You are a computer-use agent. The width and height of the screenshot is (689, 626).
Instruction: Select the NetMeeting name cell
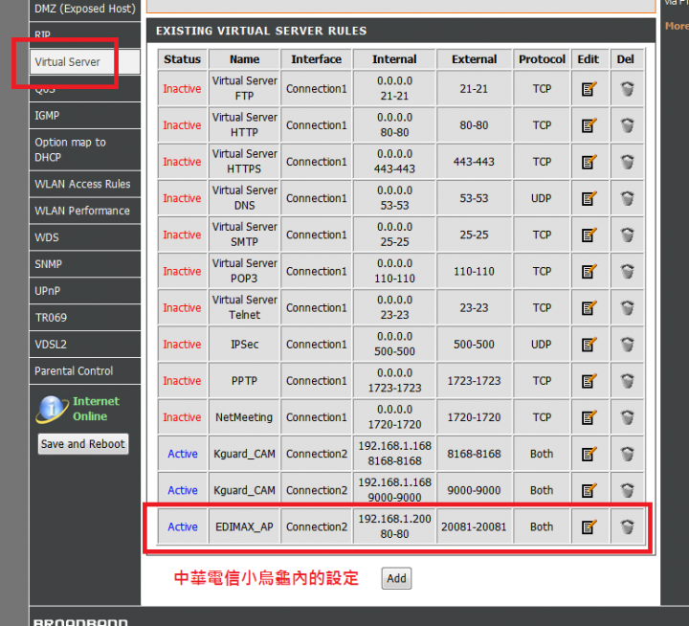click(244, 417)
